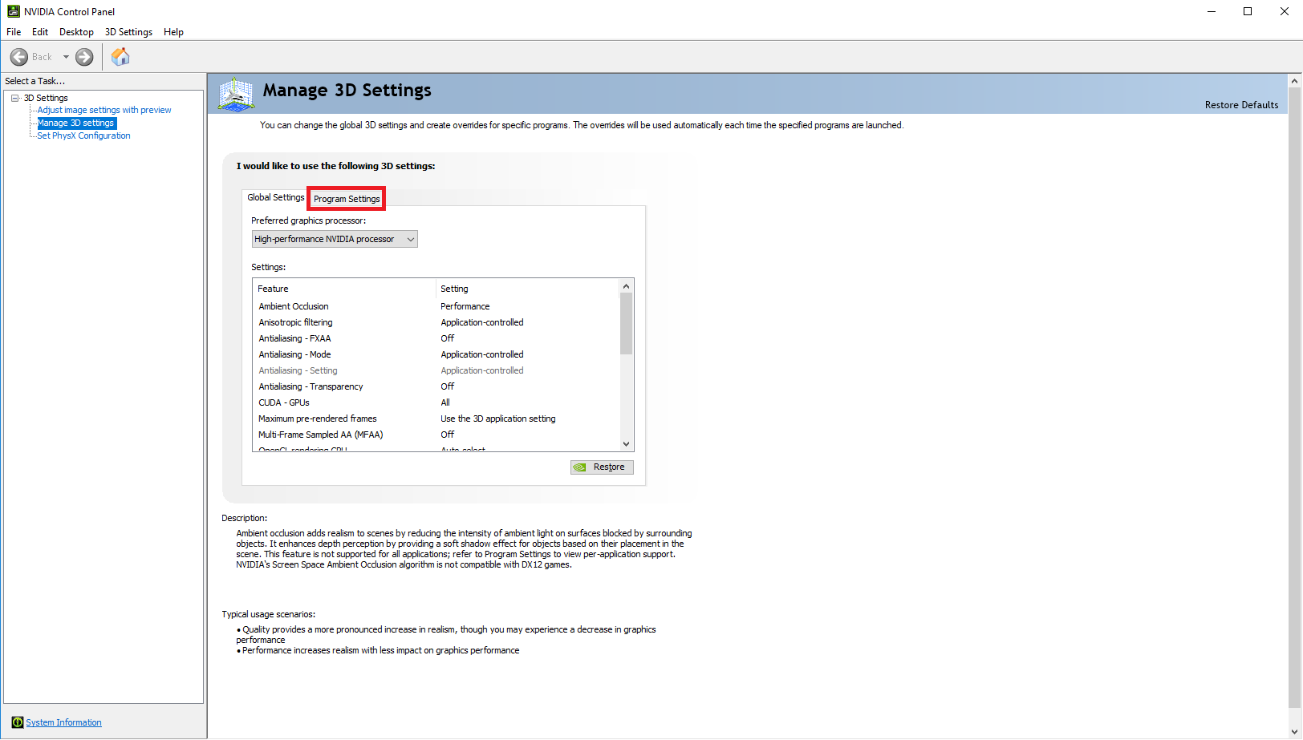This screenshot has width=1303, height=740.
Task: Click the Performance value for Ambient Occlusion
Action: [465, 306]
